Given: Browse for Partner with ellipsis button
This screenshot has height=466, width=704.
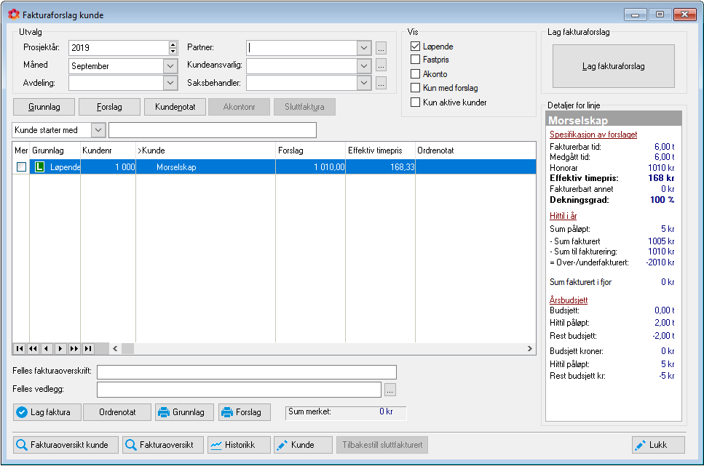Looking at the screenshot, I should point(381,48).
